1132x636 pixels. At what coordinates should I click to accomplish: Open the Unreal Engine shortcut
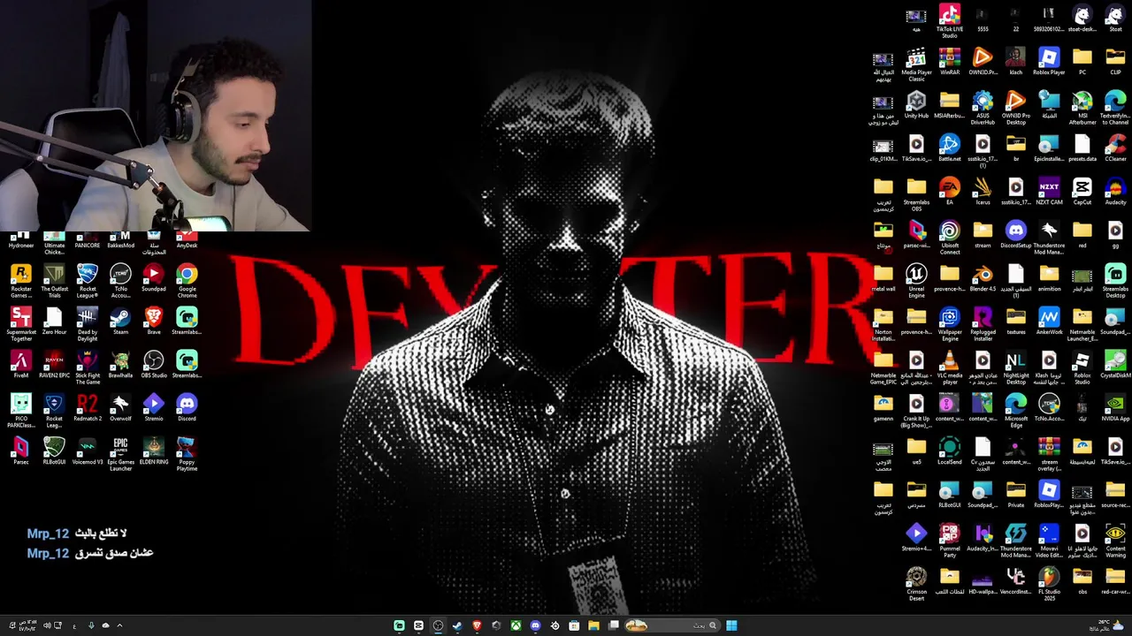(x=916, y=281)
